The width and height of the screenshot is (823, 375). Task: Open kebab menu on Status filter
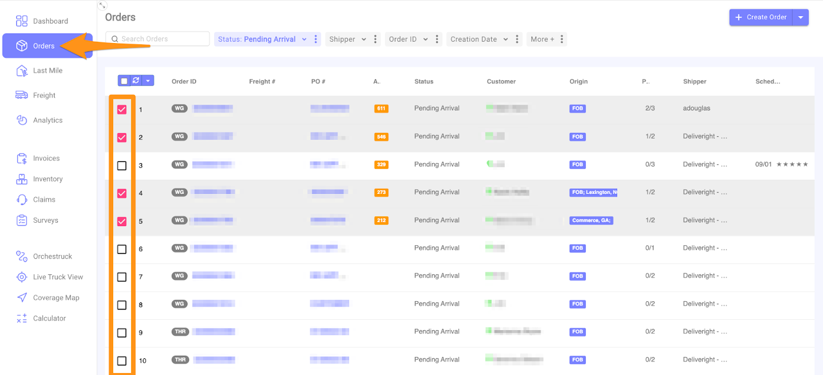tap(316, 39)
